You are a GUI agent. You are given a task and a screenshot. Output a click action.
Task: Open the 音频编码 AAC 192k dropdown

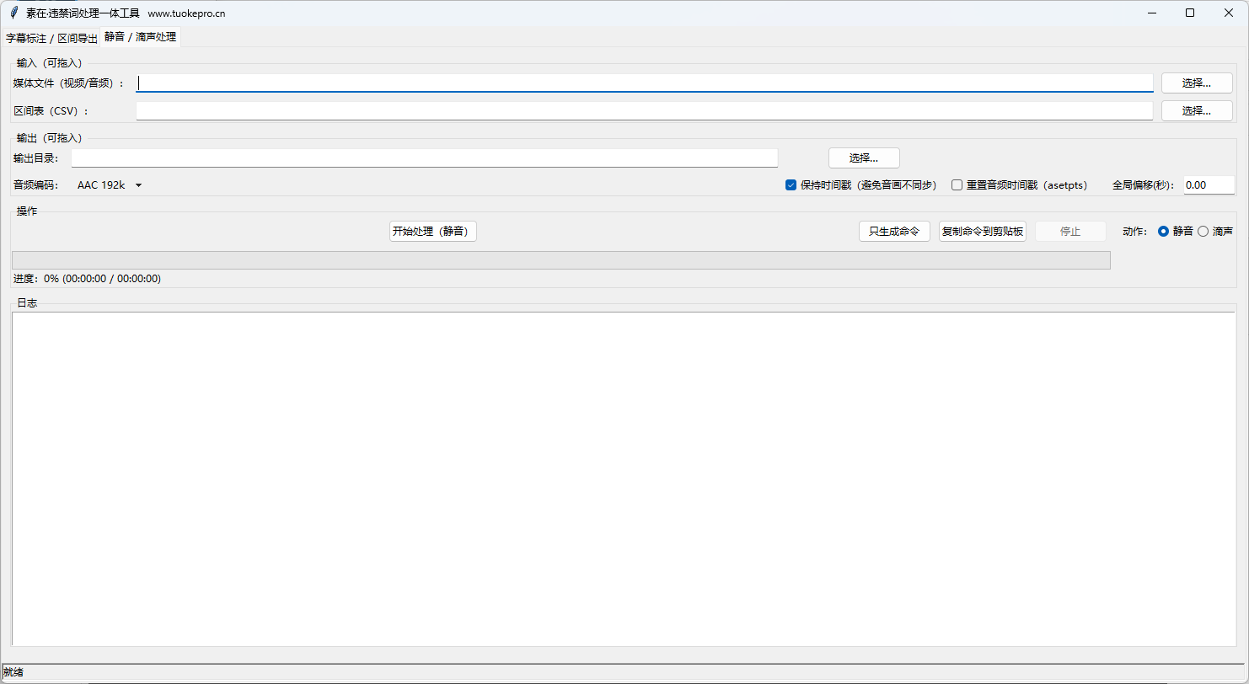(110, 185)
